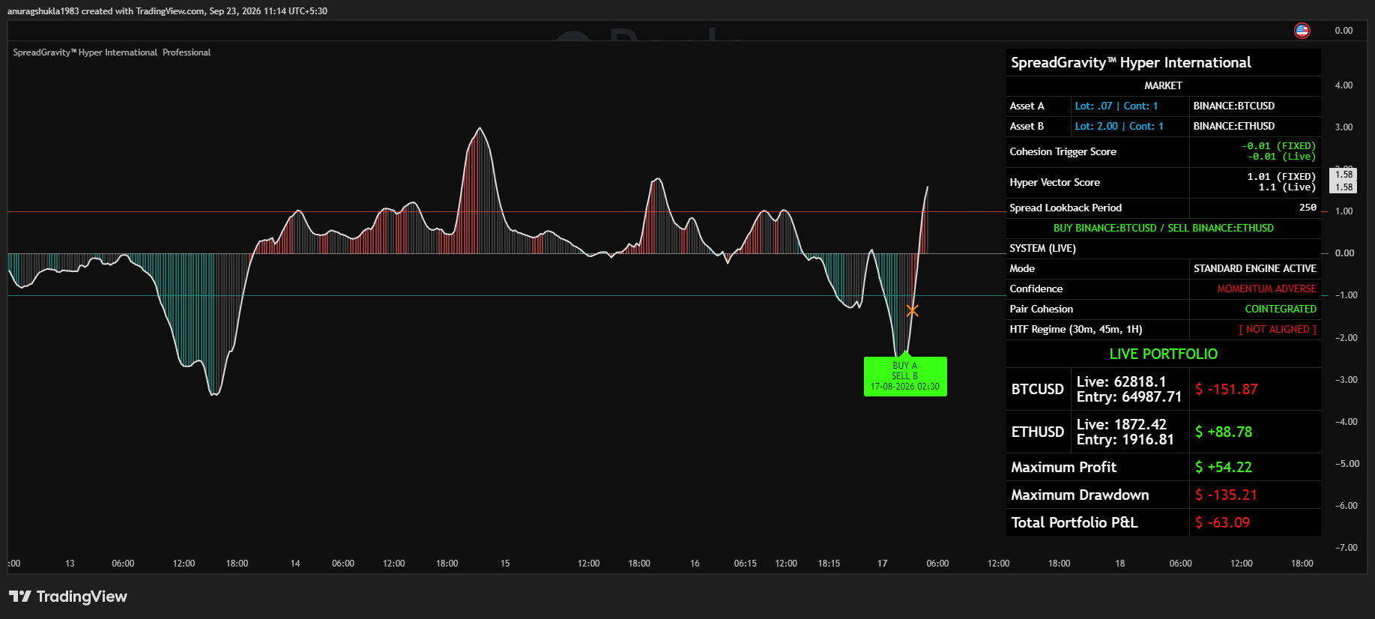Click the Asset A label
The image size is (1375, 619).
(1027, 106)
